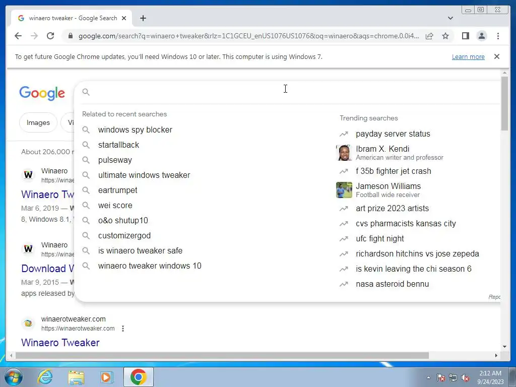This screenshot has width=516, height=387.
Task: Open the Learn more link
Action: point(468,56)
